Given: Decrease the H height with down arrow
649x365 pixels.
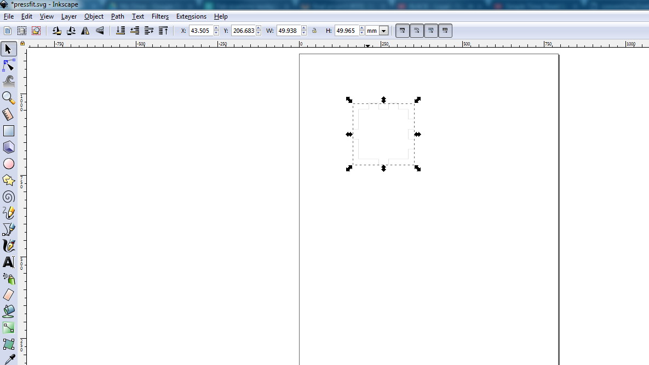Looking at the screenshot, I should point(362,33).
